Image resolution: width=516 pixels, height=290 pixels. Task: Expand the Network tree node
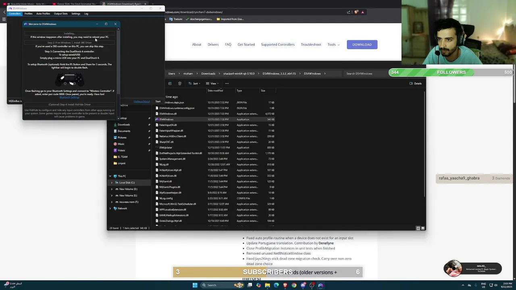point(110,208)
